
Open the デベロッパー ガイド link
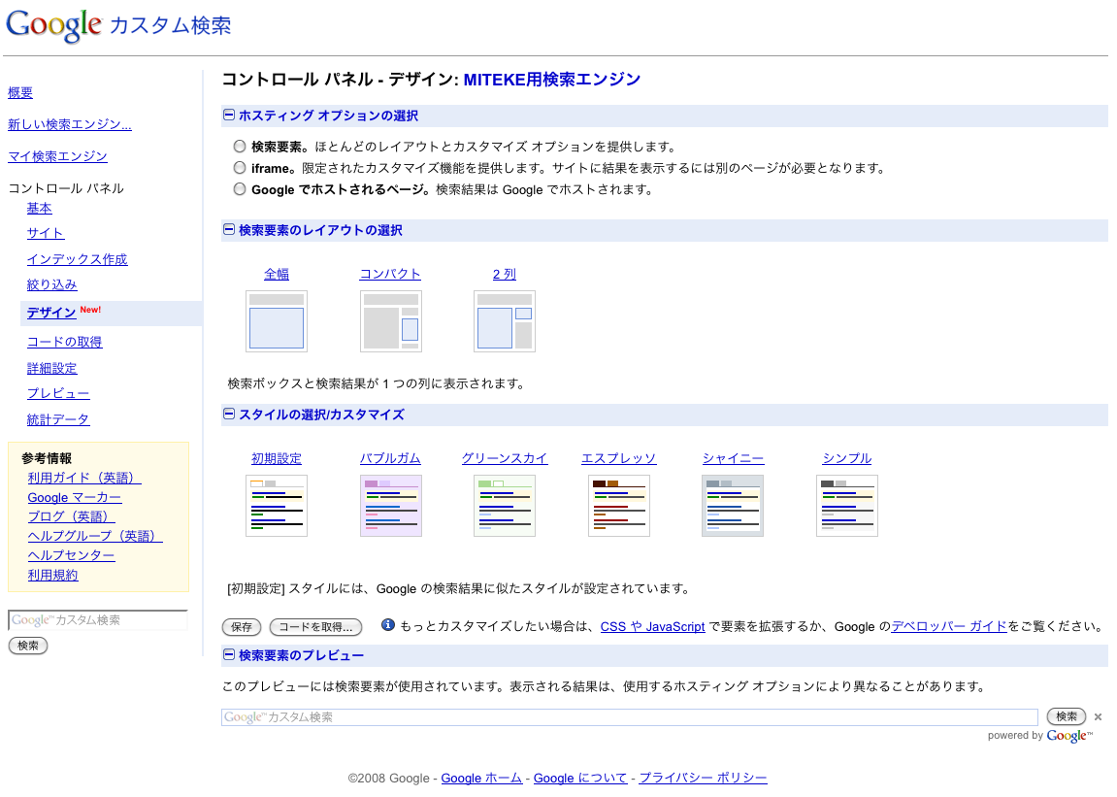coord(949,626)
